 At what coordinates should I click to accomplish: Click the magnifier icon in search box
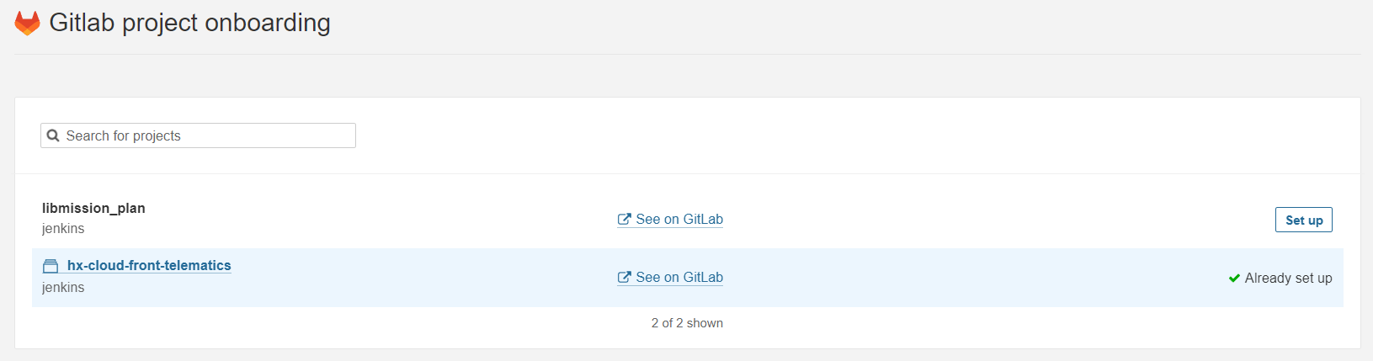[x=53, y=135]
